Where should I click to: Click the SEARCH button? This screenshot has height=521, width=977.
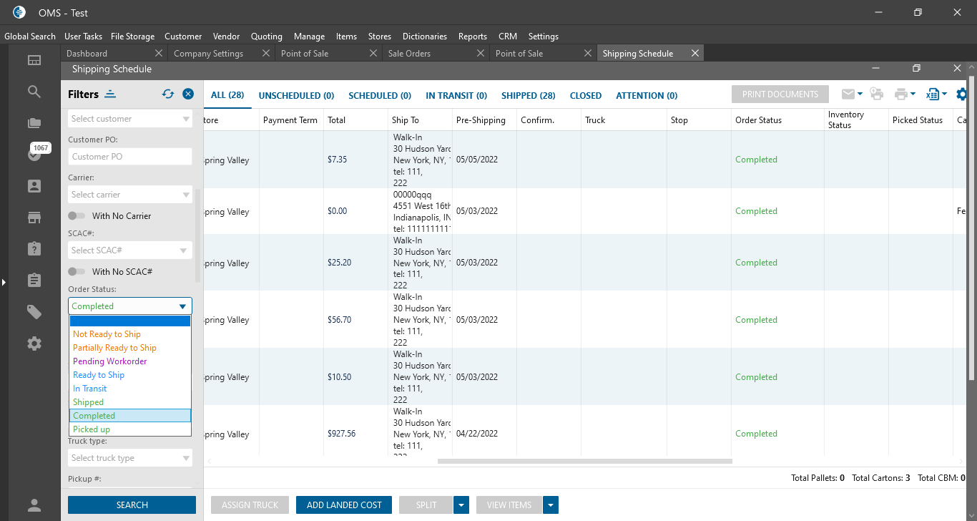point(132,505)
